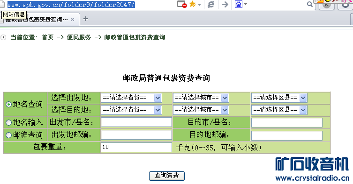The image size is (353, 184).
Task: Select the 地名输入 radio button
Action: pyautogui.click(x=8, y=122)
